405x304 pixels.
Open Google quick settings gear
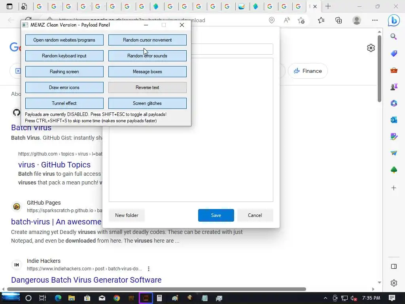pyautogui.click(x=371, y=48)
